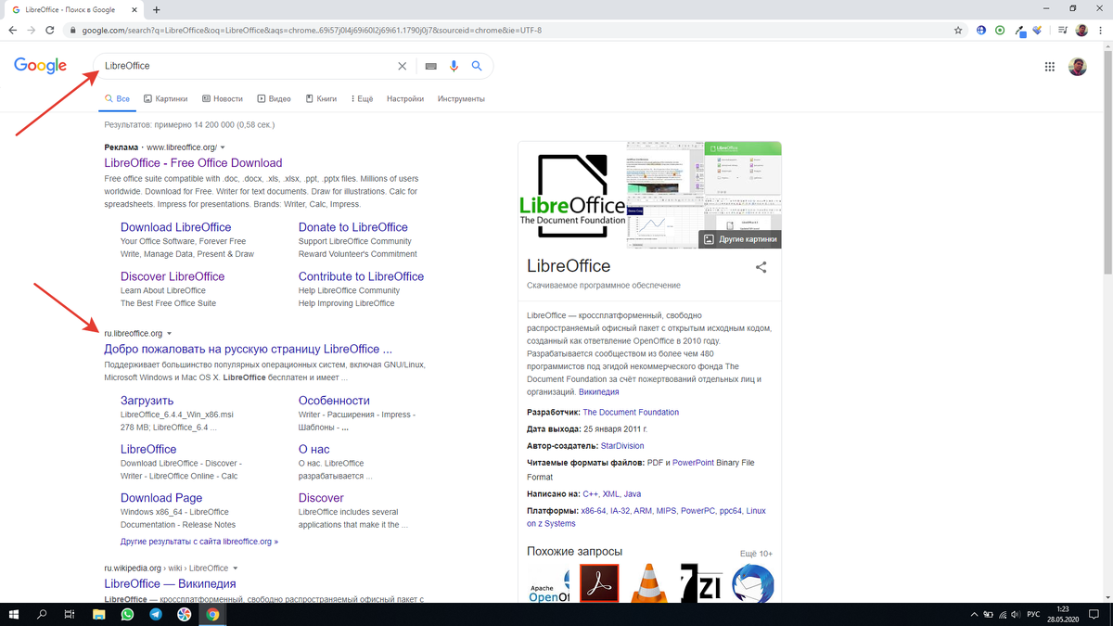Switch to the Книги tab
This screenshot has height=626, width=1113.
point(321,98)
